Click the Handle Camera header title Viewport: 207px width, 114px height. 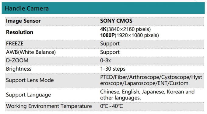click(x=27, y=8)
